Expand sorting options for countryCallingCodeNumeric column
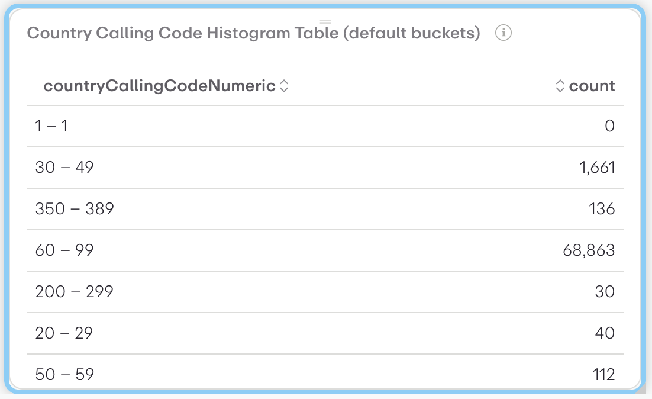This screenshot has height=399, width=652. point(285,86)
